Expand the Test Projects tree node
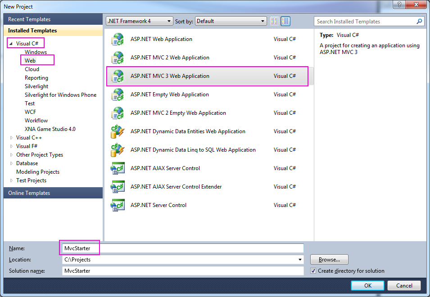 [11, 180]
